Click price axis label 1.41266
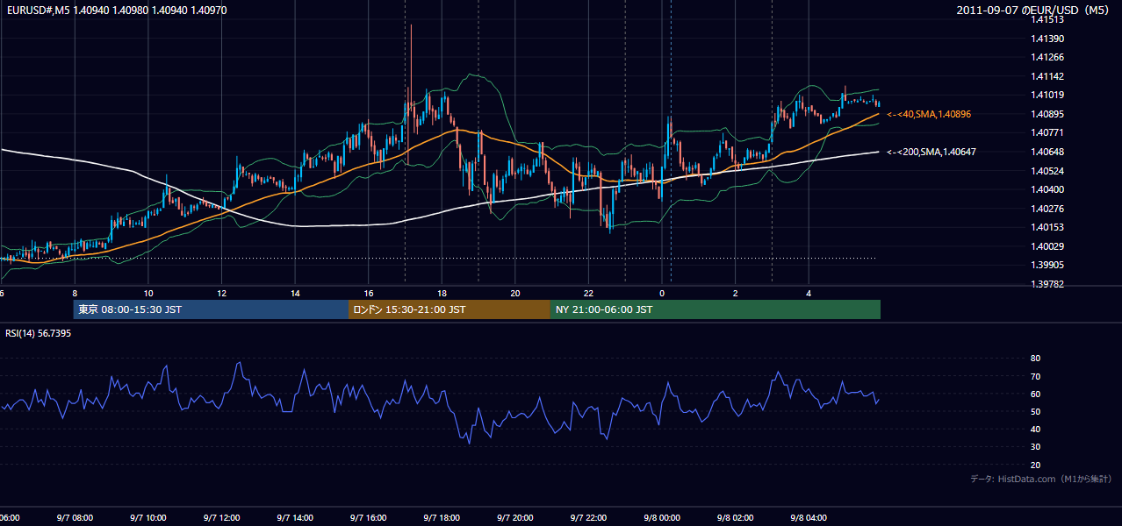1122x526 pixels. tap(1046, 57)
